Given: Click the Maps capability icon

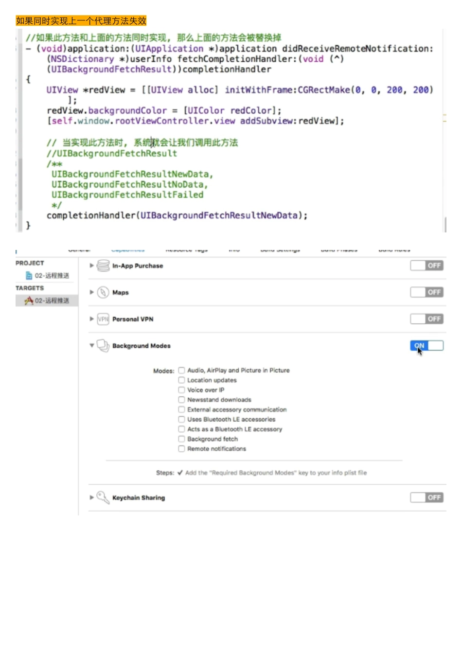Looking at the screenshot, I should tap(103, 292).
